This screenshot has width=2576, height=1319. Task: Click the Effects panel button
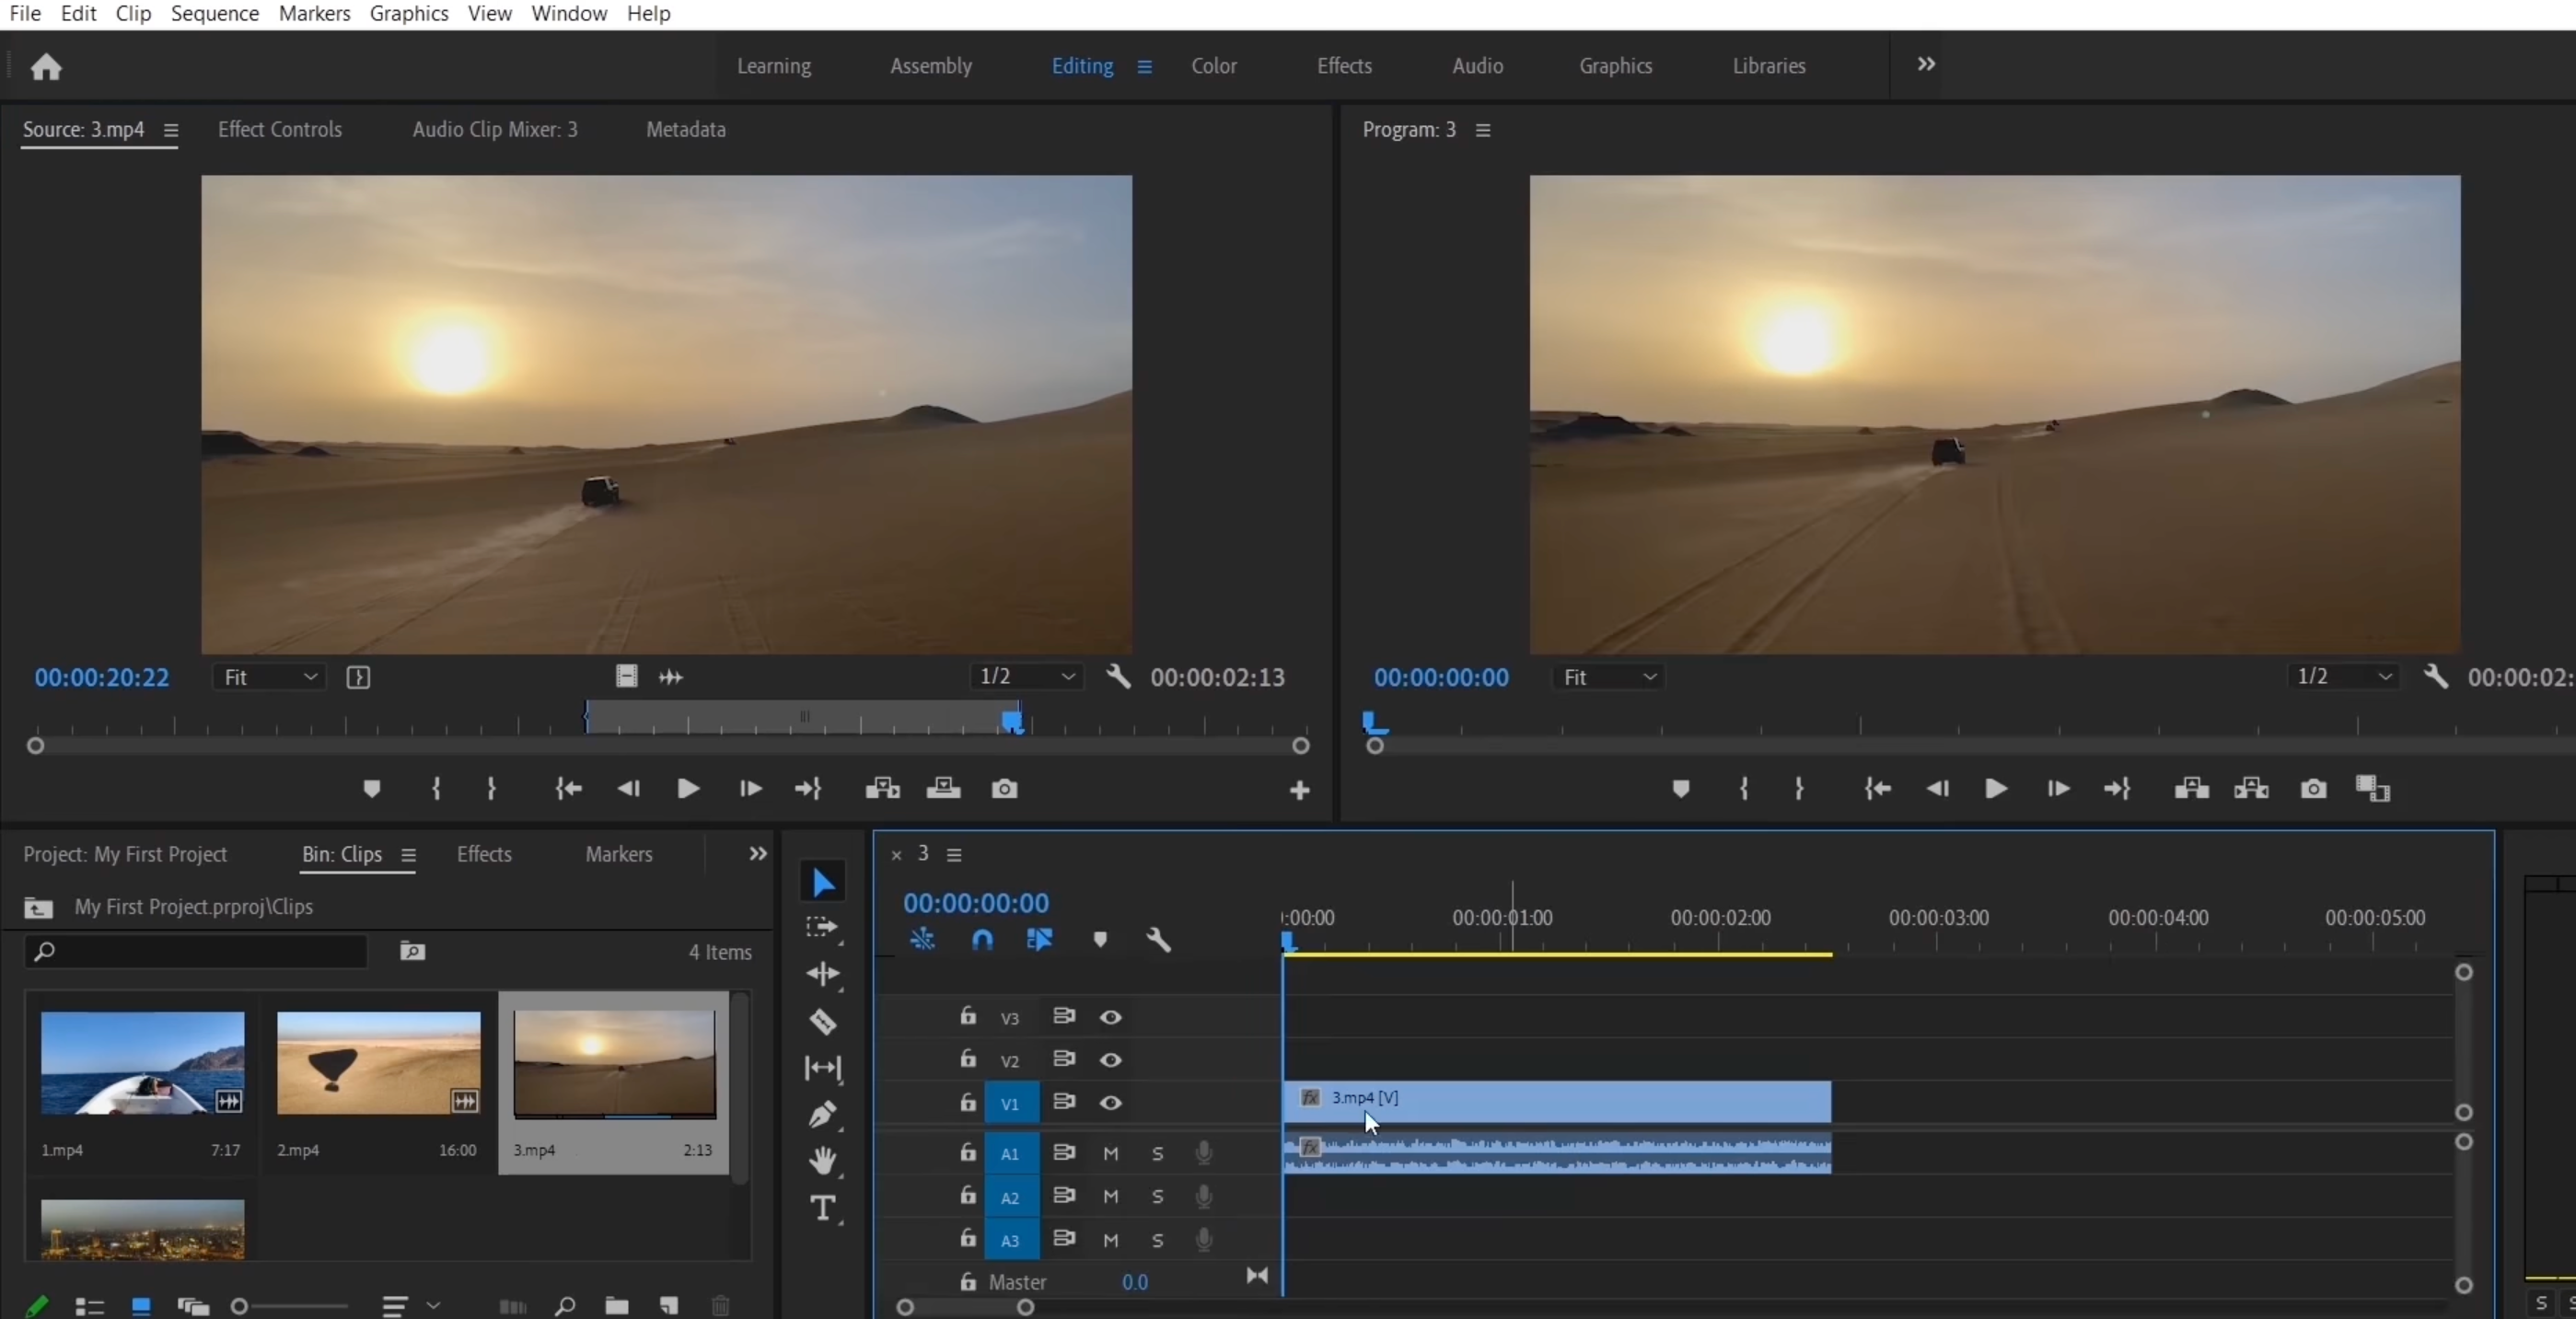(484, 853)
